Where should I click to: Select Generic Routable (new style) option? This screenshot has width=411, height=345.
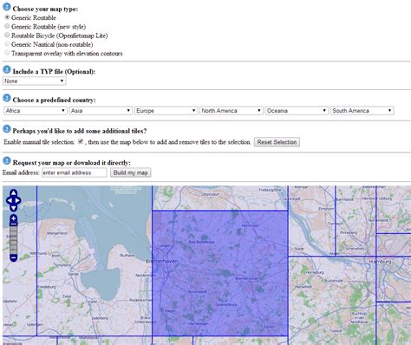point(7,26)
